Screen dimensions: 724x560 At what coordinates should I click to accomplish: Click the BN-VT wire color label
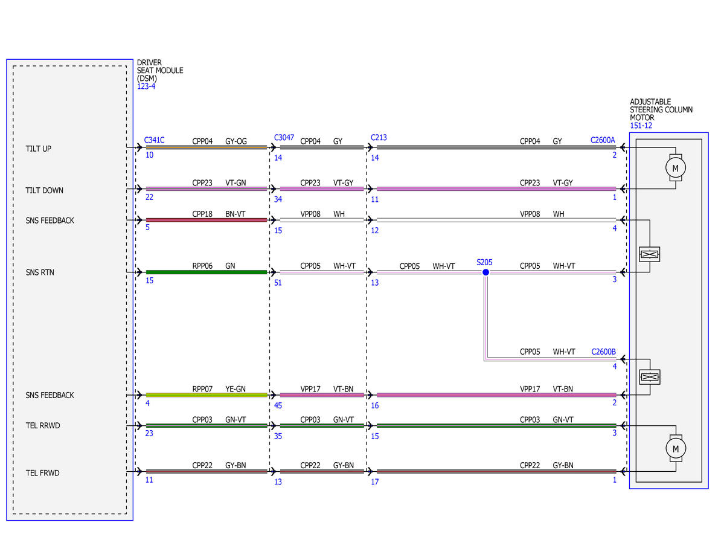click(235, 214)
